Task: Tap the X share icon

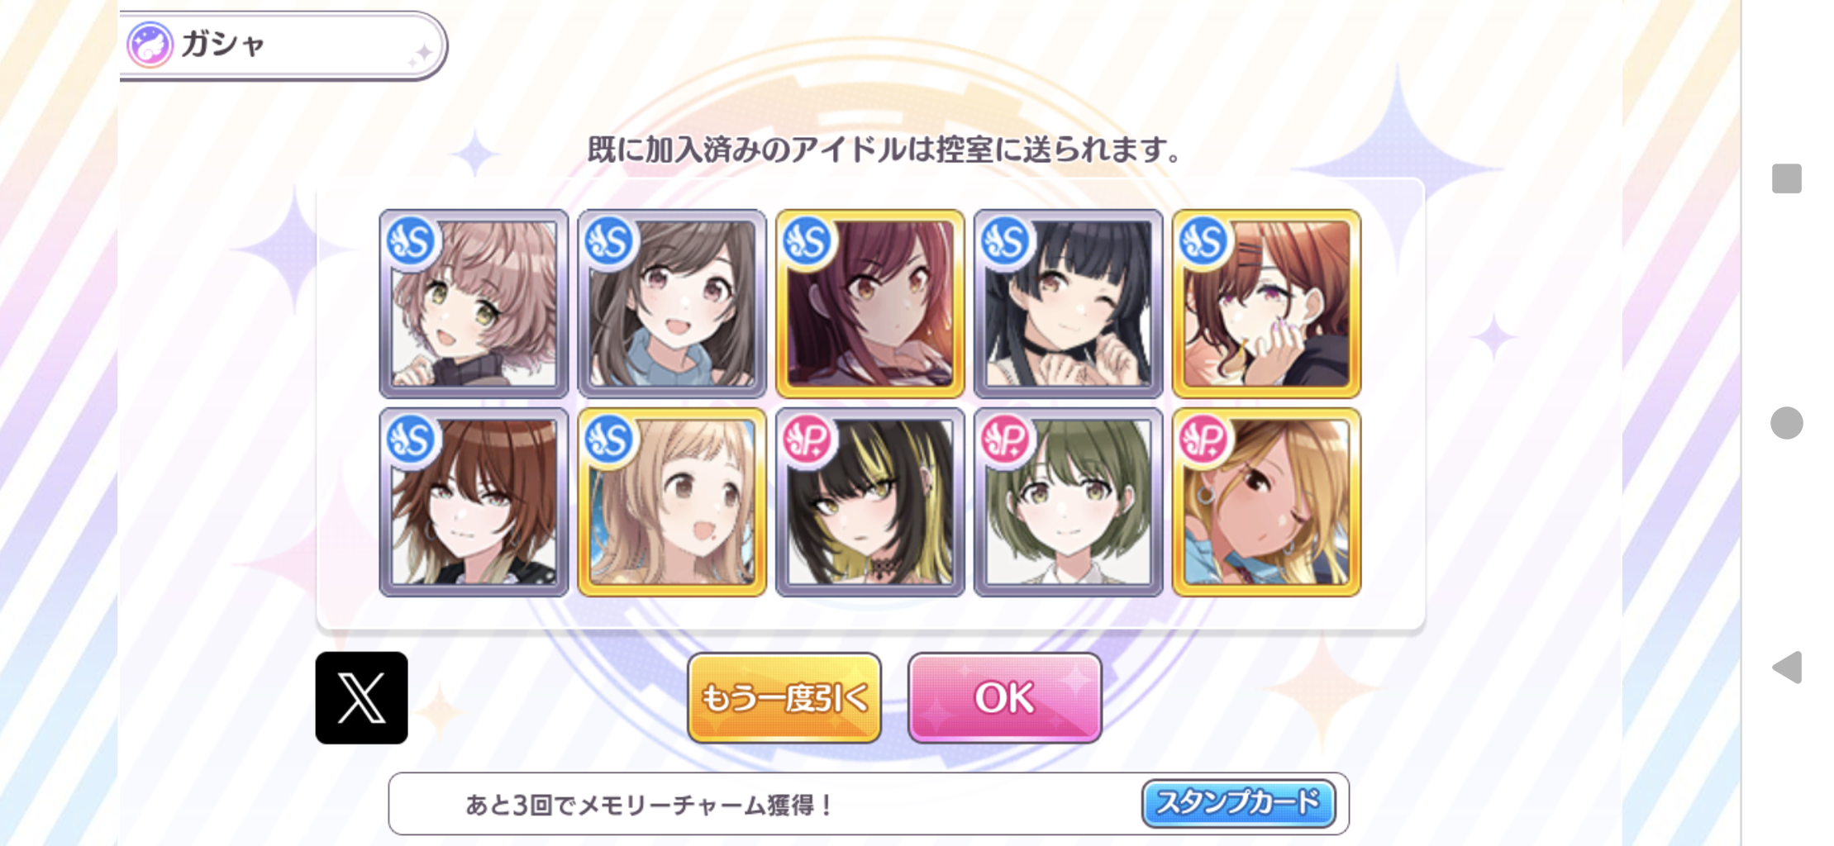Action: click(x=361, y=697)
